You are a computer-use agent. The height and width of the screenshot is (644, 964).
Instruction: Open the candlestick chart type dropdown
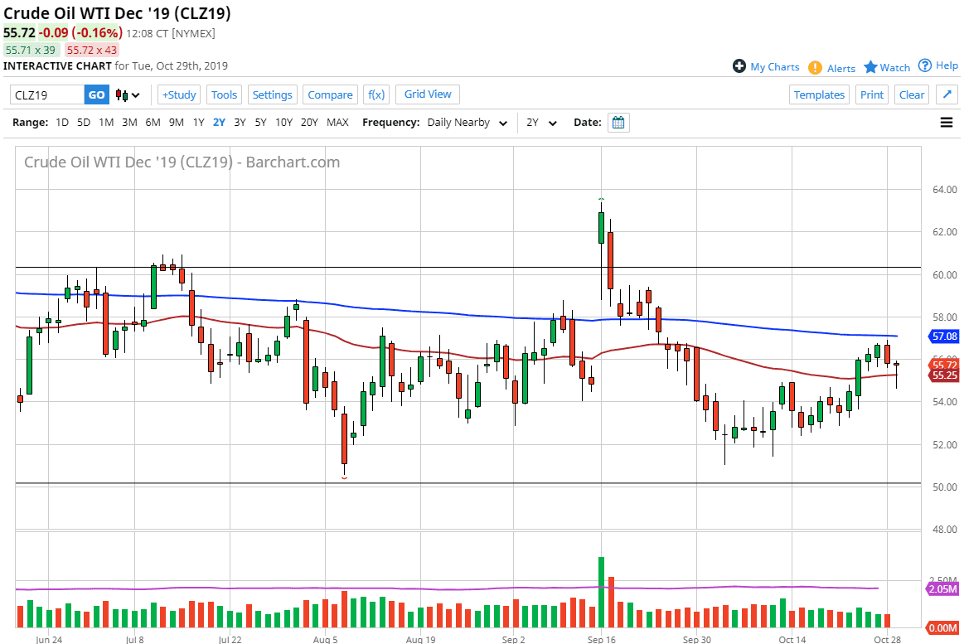point(128,94)
